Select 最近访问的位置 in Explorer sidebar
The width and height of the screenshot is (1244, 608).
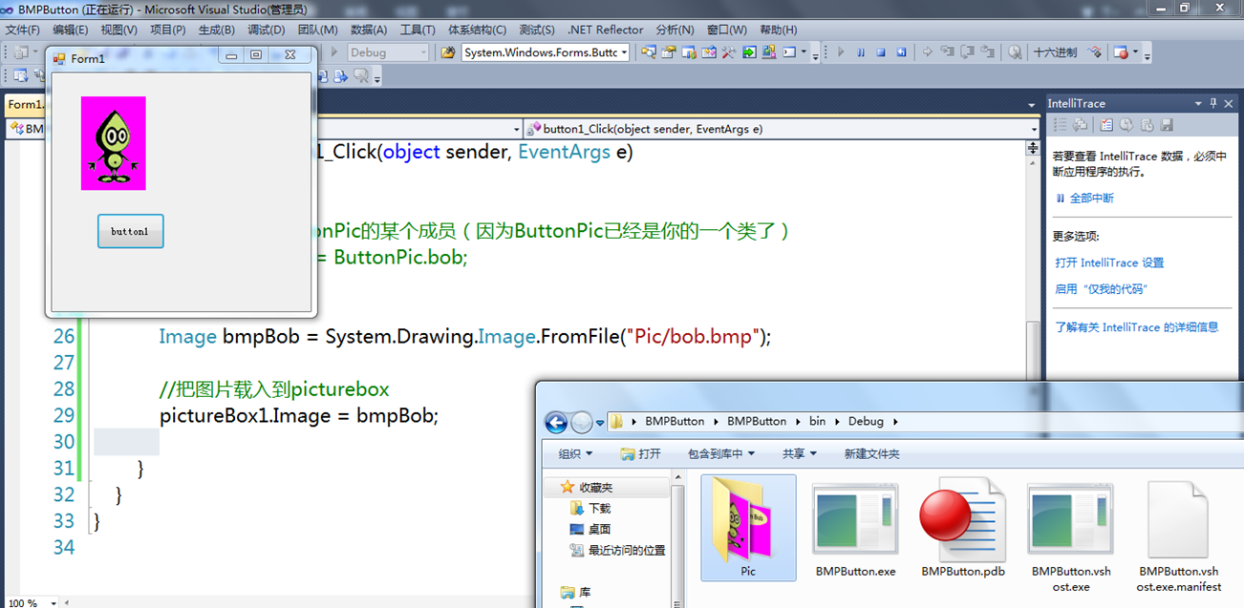(x=617, y=550)
